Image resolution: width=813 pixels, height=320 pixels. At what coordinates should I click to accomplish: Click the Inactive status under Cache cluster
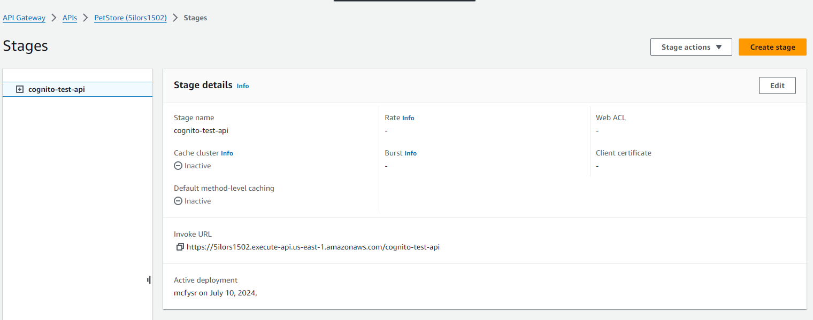pos(193,166)
